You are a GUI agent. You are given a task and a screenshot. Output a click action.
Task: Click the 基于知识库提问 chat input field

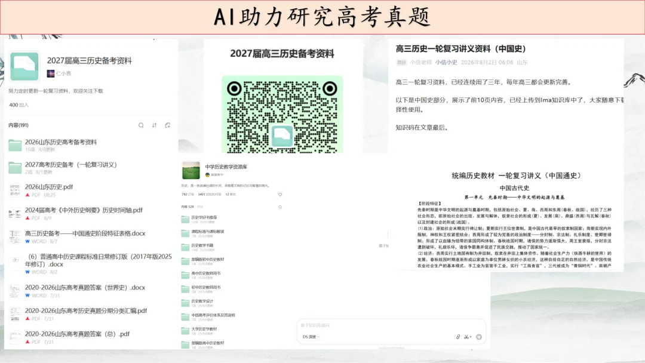point(391,325)
